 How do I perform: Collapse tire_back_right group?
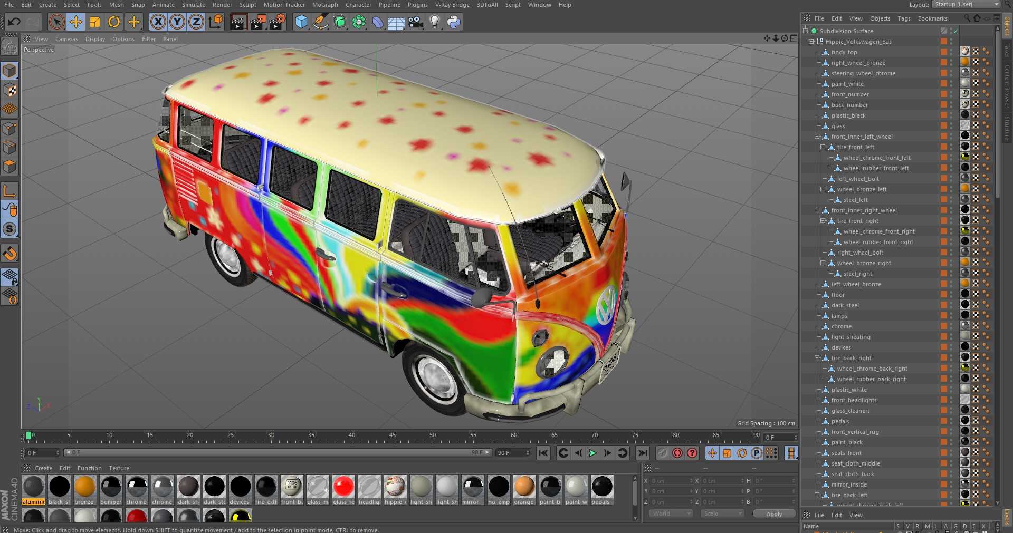click(817, 358)
